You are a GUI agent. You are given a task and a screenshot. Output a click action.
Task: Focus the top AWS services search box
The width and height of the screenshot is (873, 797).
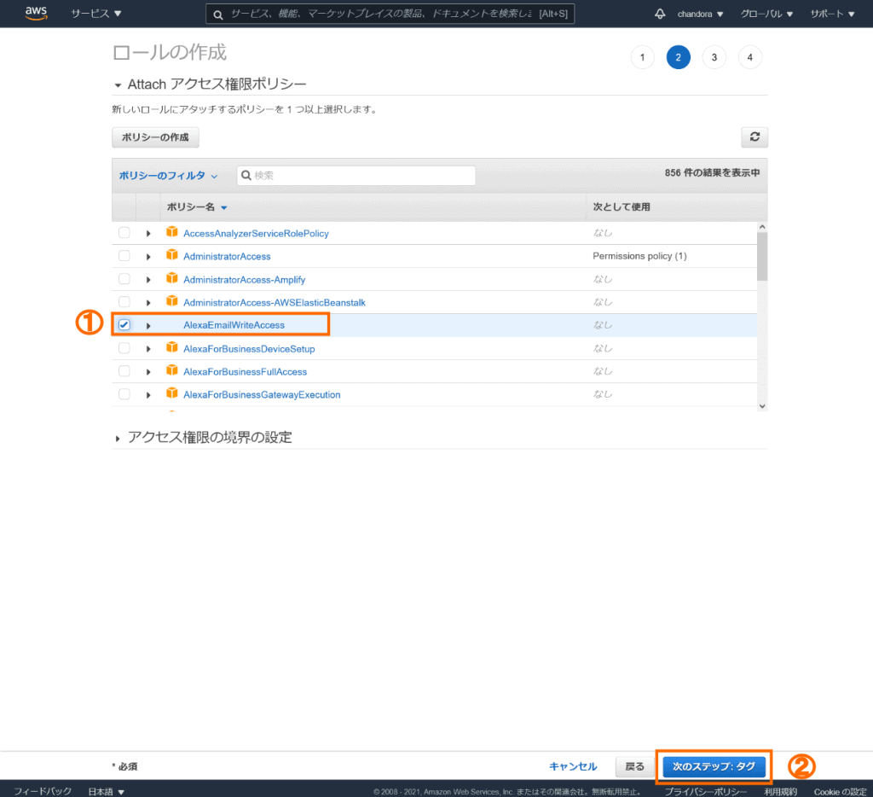click(390, 14)
